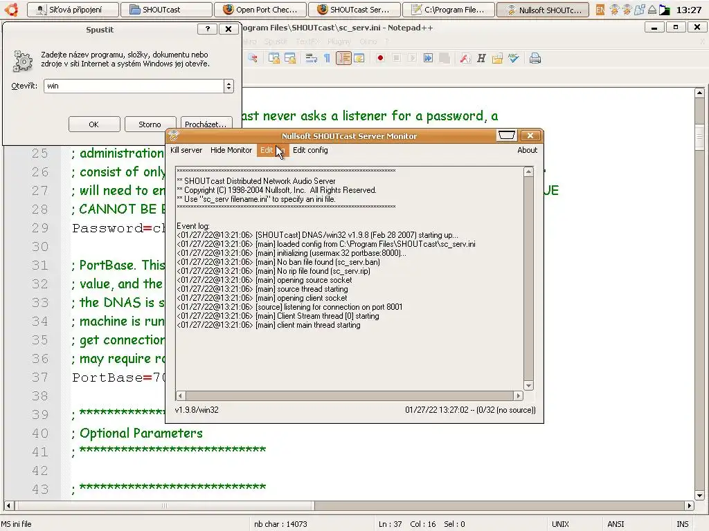Open the Ubuntu logo menu on the panel
The width and height of the screenshot is (709, 531).
click(11, 9)
